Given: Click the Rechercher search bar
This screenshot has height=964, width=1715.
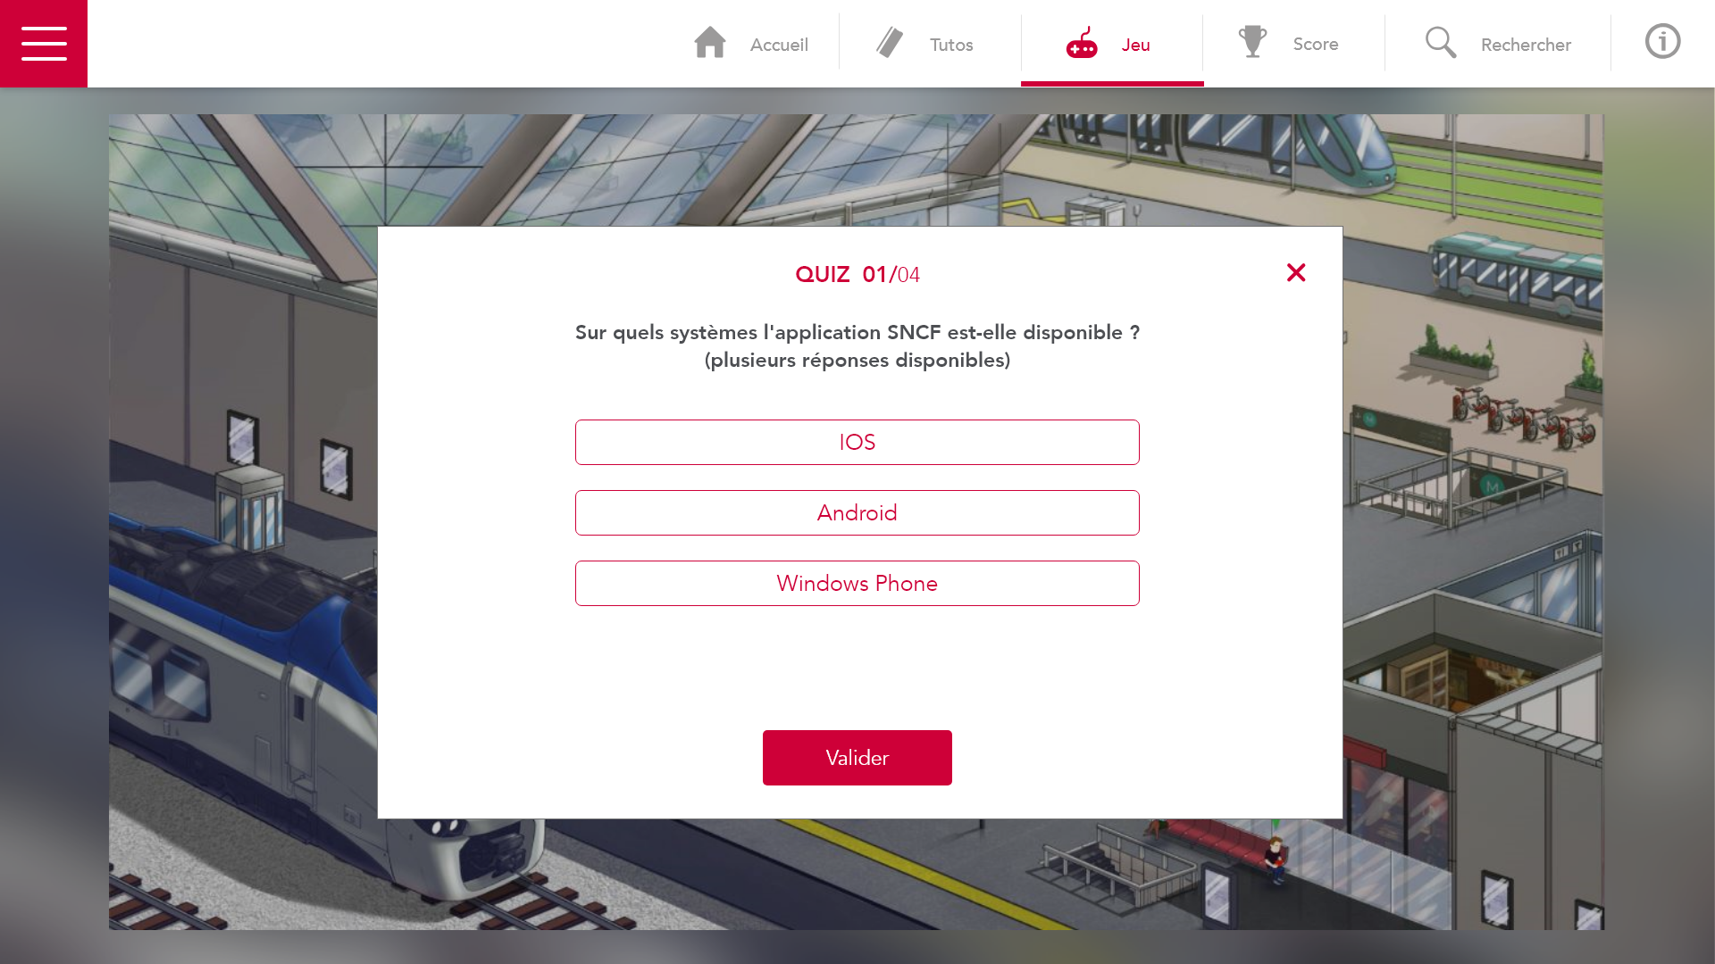Looking at the screenshot, I should [1497, 44].
